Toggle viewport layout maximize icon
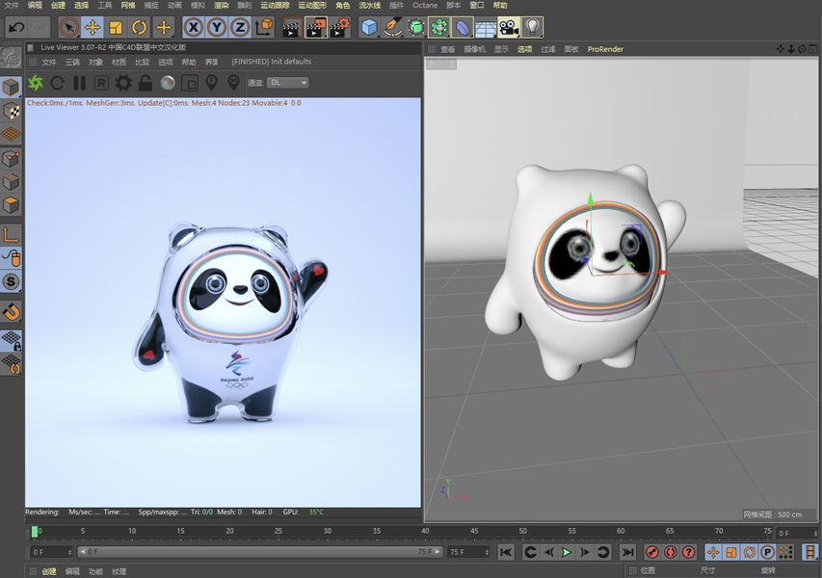The height and width of the screenshot is (578, 822). point(812,49)
